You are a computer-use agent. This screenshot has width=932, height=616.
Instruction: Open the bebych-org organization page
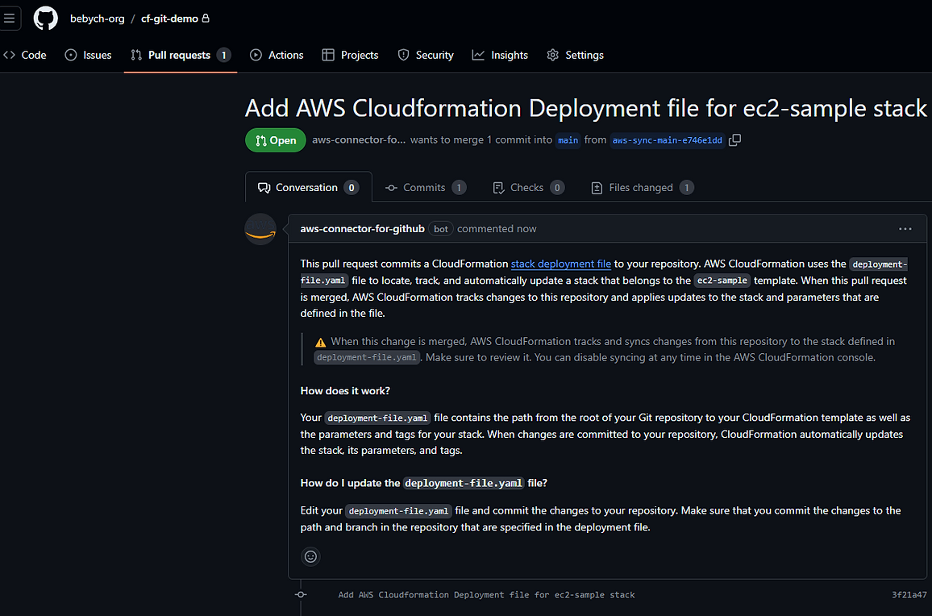tap(98, 19)
